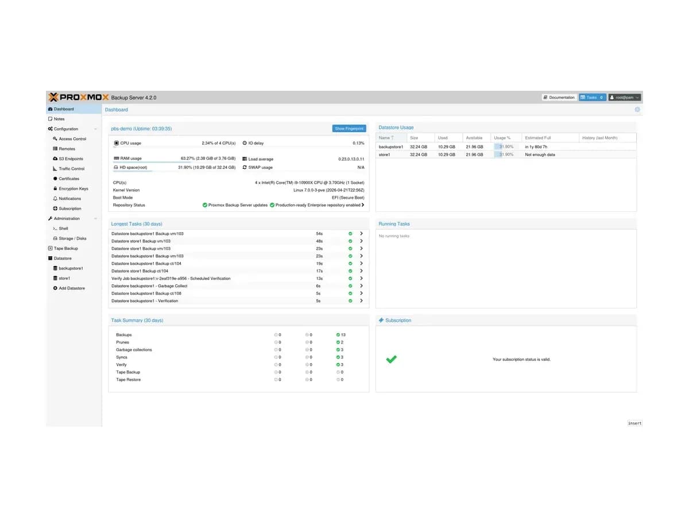
Task: Click the Dashboard panel header title
Action: click(x=117, y=110)
